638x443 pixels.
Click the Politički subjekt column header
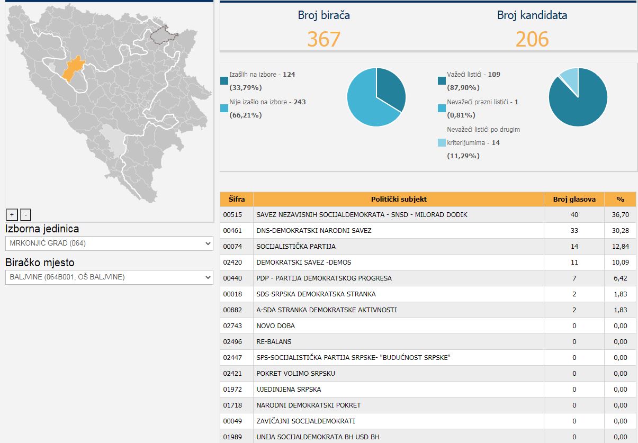click(x=398, y=200)
